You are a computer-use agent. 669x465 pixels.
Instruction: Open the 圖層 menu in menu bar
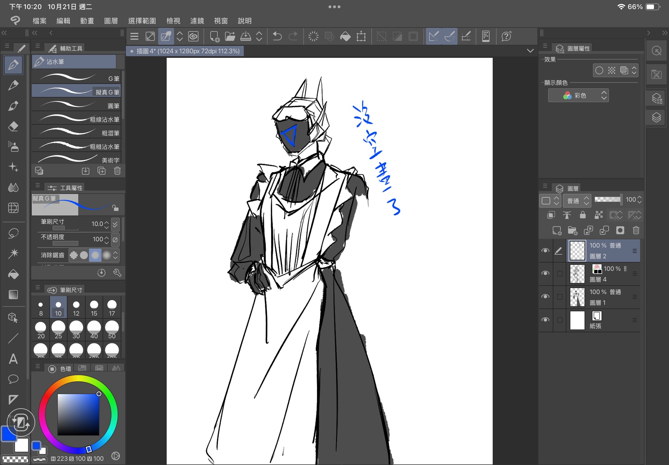click(x=111, y=21)
